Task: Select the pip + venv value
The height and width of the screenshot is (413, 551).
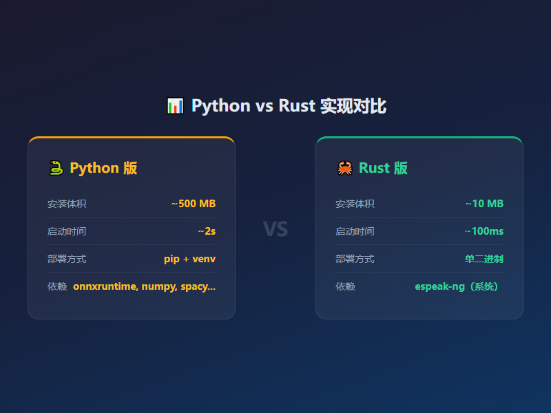Action: tap(189, 259)
